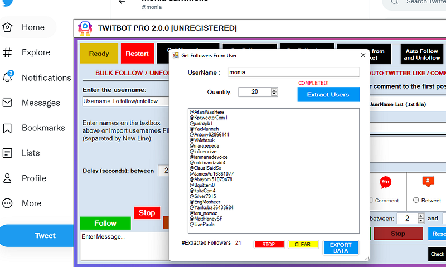The image size is (446, 267).
Task: Click the Twitter search magnifier icon
Action: 395,2
